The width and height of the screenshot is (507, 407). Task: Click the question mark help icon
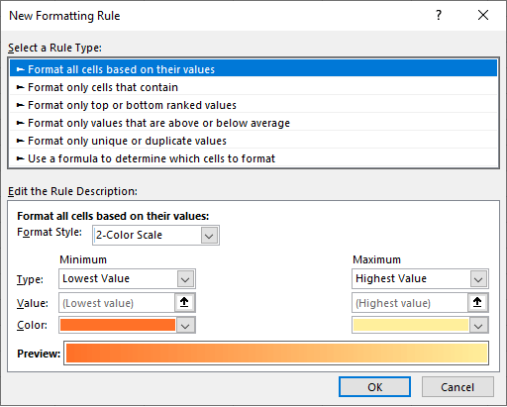(439, 15)
